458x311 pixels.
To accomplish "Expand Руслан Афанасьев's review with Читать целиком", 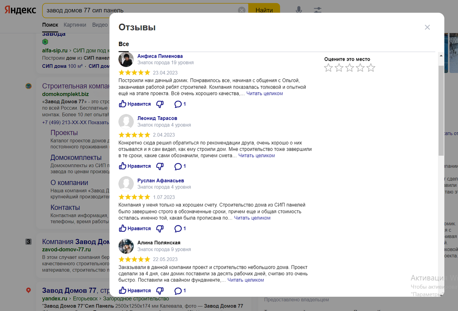I will click(x=252, y=218).
